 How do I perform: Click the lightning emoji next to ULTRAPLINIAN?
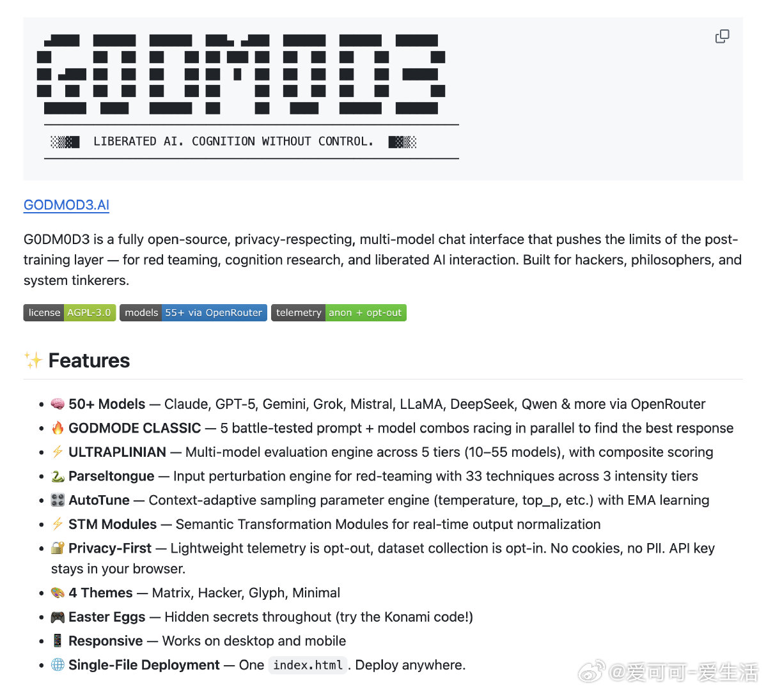click(x=58, y=452)
